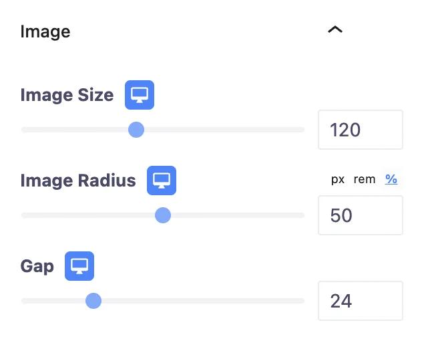This screenshot has width=422, height=357.
Task: Click the far right end of Gap track
Action: coord(301,301)
